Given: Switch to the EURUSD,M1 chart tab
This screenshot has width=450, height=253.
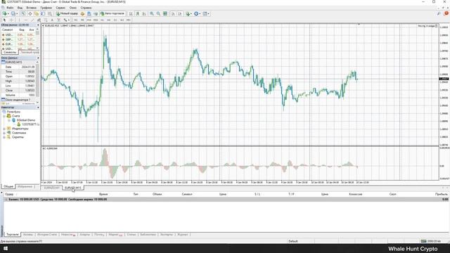Looking at the screenshot, I should (x=51, y=188).
